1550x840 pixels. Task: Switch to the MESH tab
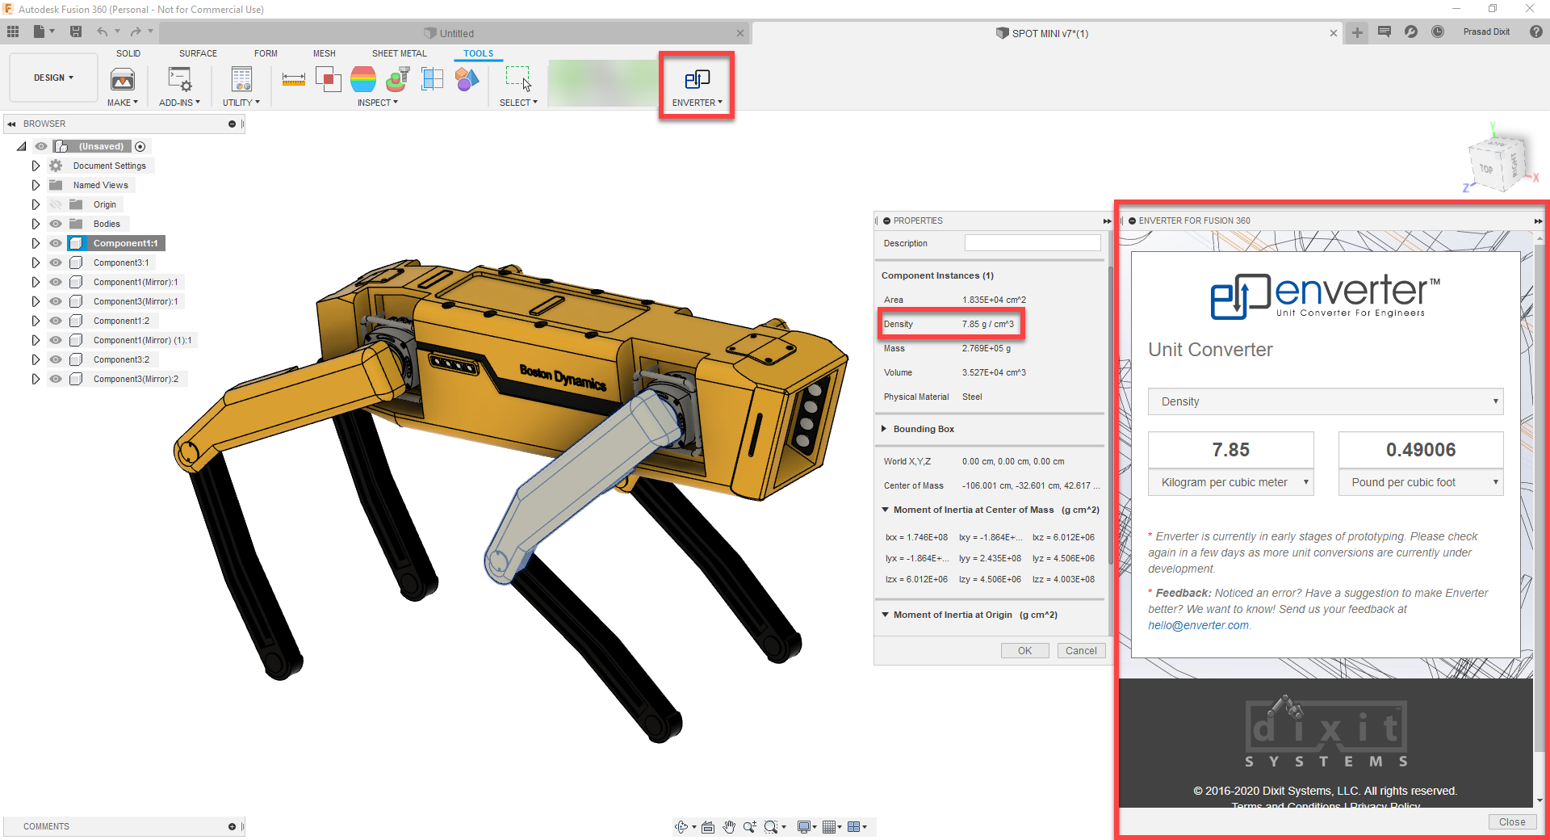pyautogui.click(x=325, y=53)
